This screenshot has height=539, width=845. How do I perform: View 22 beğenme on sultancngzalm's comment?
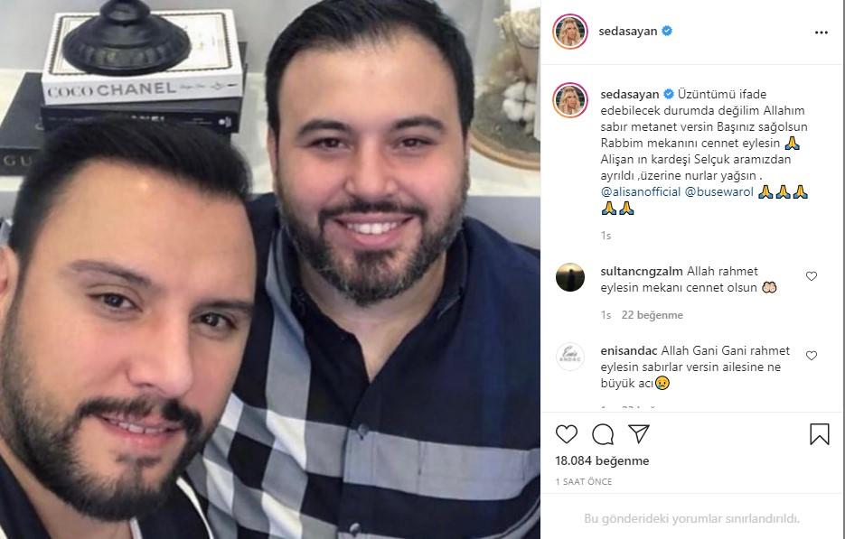[x=653, y=315]
